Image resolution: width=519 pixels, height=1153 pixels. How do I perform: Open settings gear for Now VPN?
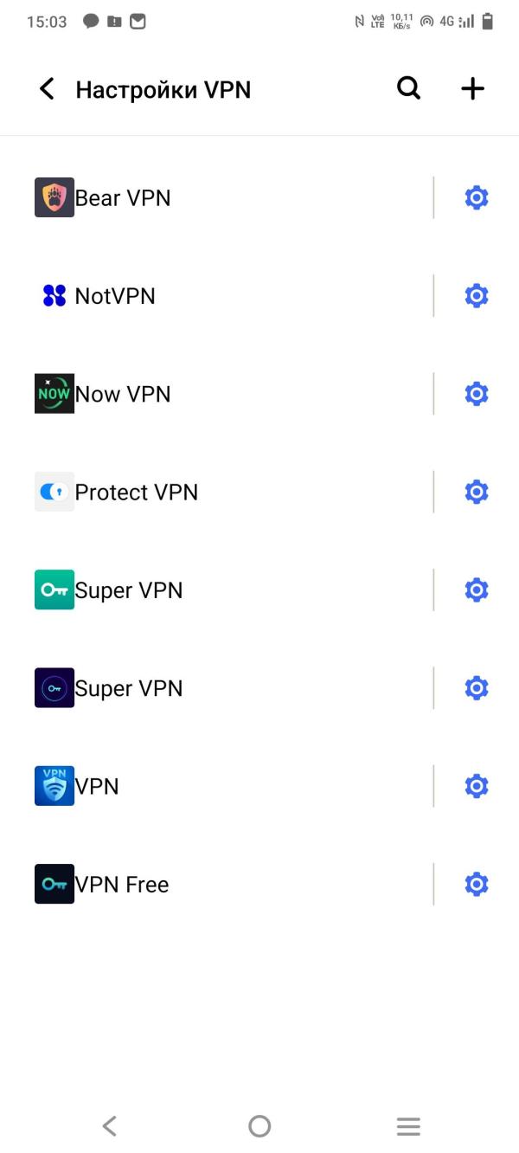[x=477, y=394]
